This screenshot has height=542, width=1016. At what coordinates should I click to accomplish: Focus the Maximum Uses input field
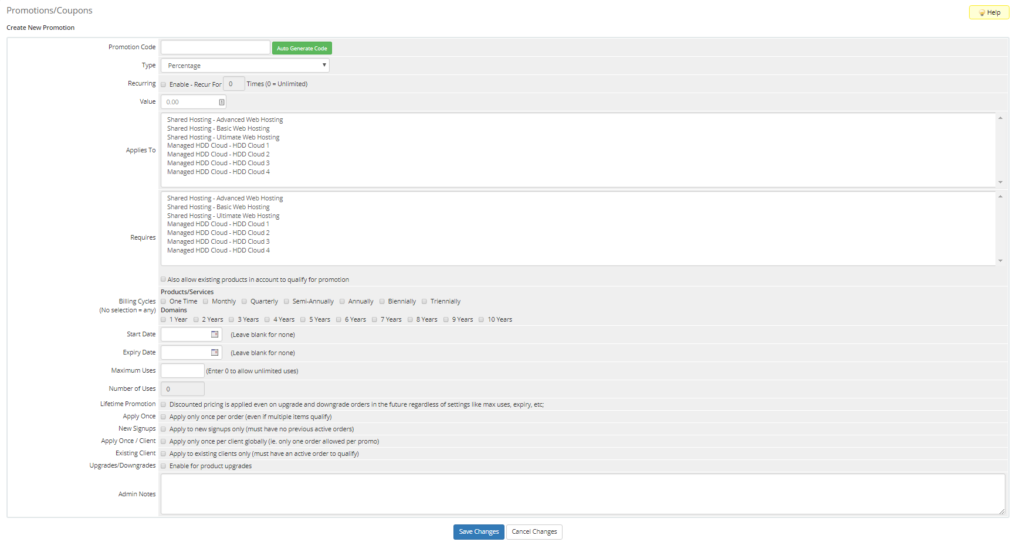(182, 371)
